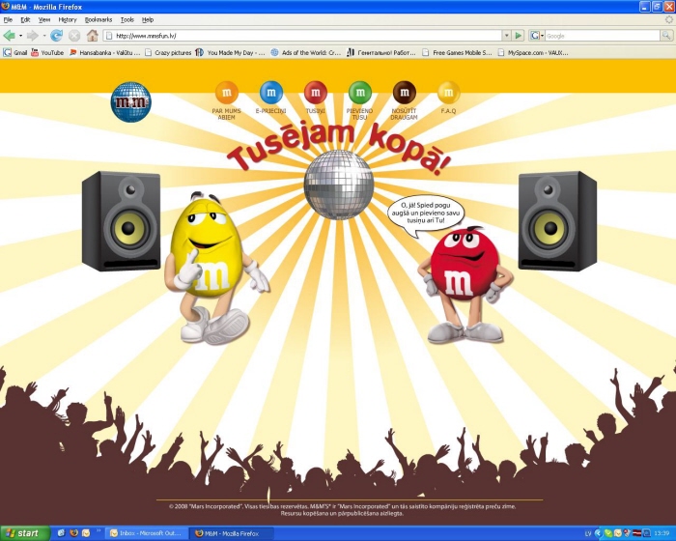Image resolution: width=676 pixels, height=541 pixels.
Task: Open the MySpace.com bookmark
Action: 533,52
